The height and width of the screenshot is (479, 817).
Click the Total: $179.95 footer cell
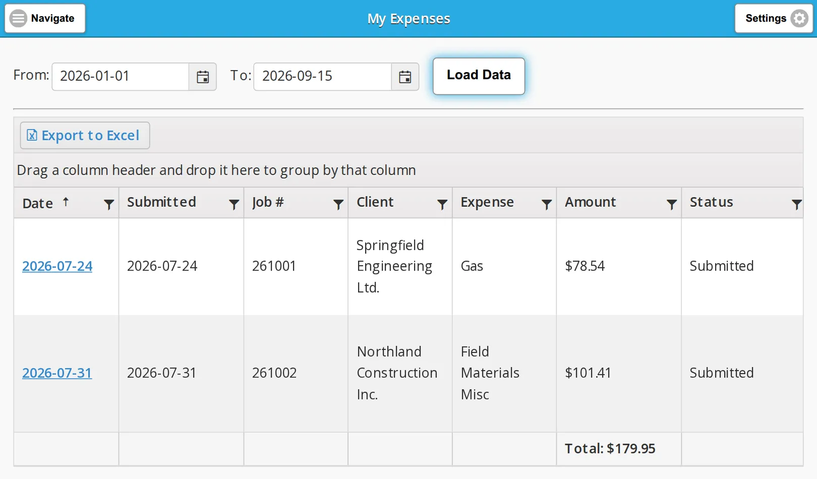(x=619, y=449)
